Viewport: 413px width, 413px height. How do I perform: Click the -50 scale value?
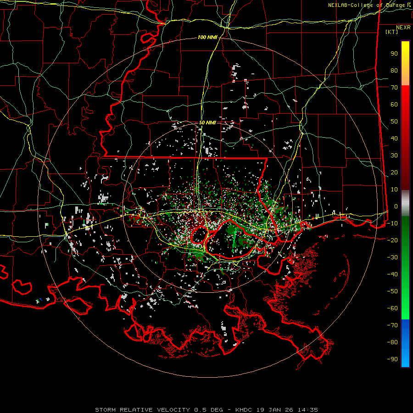coord(392,291)
